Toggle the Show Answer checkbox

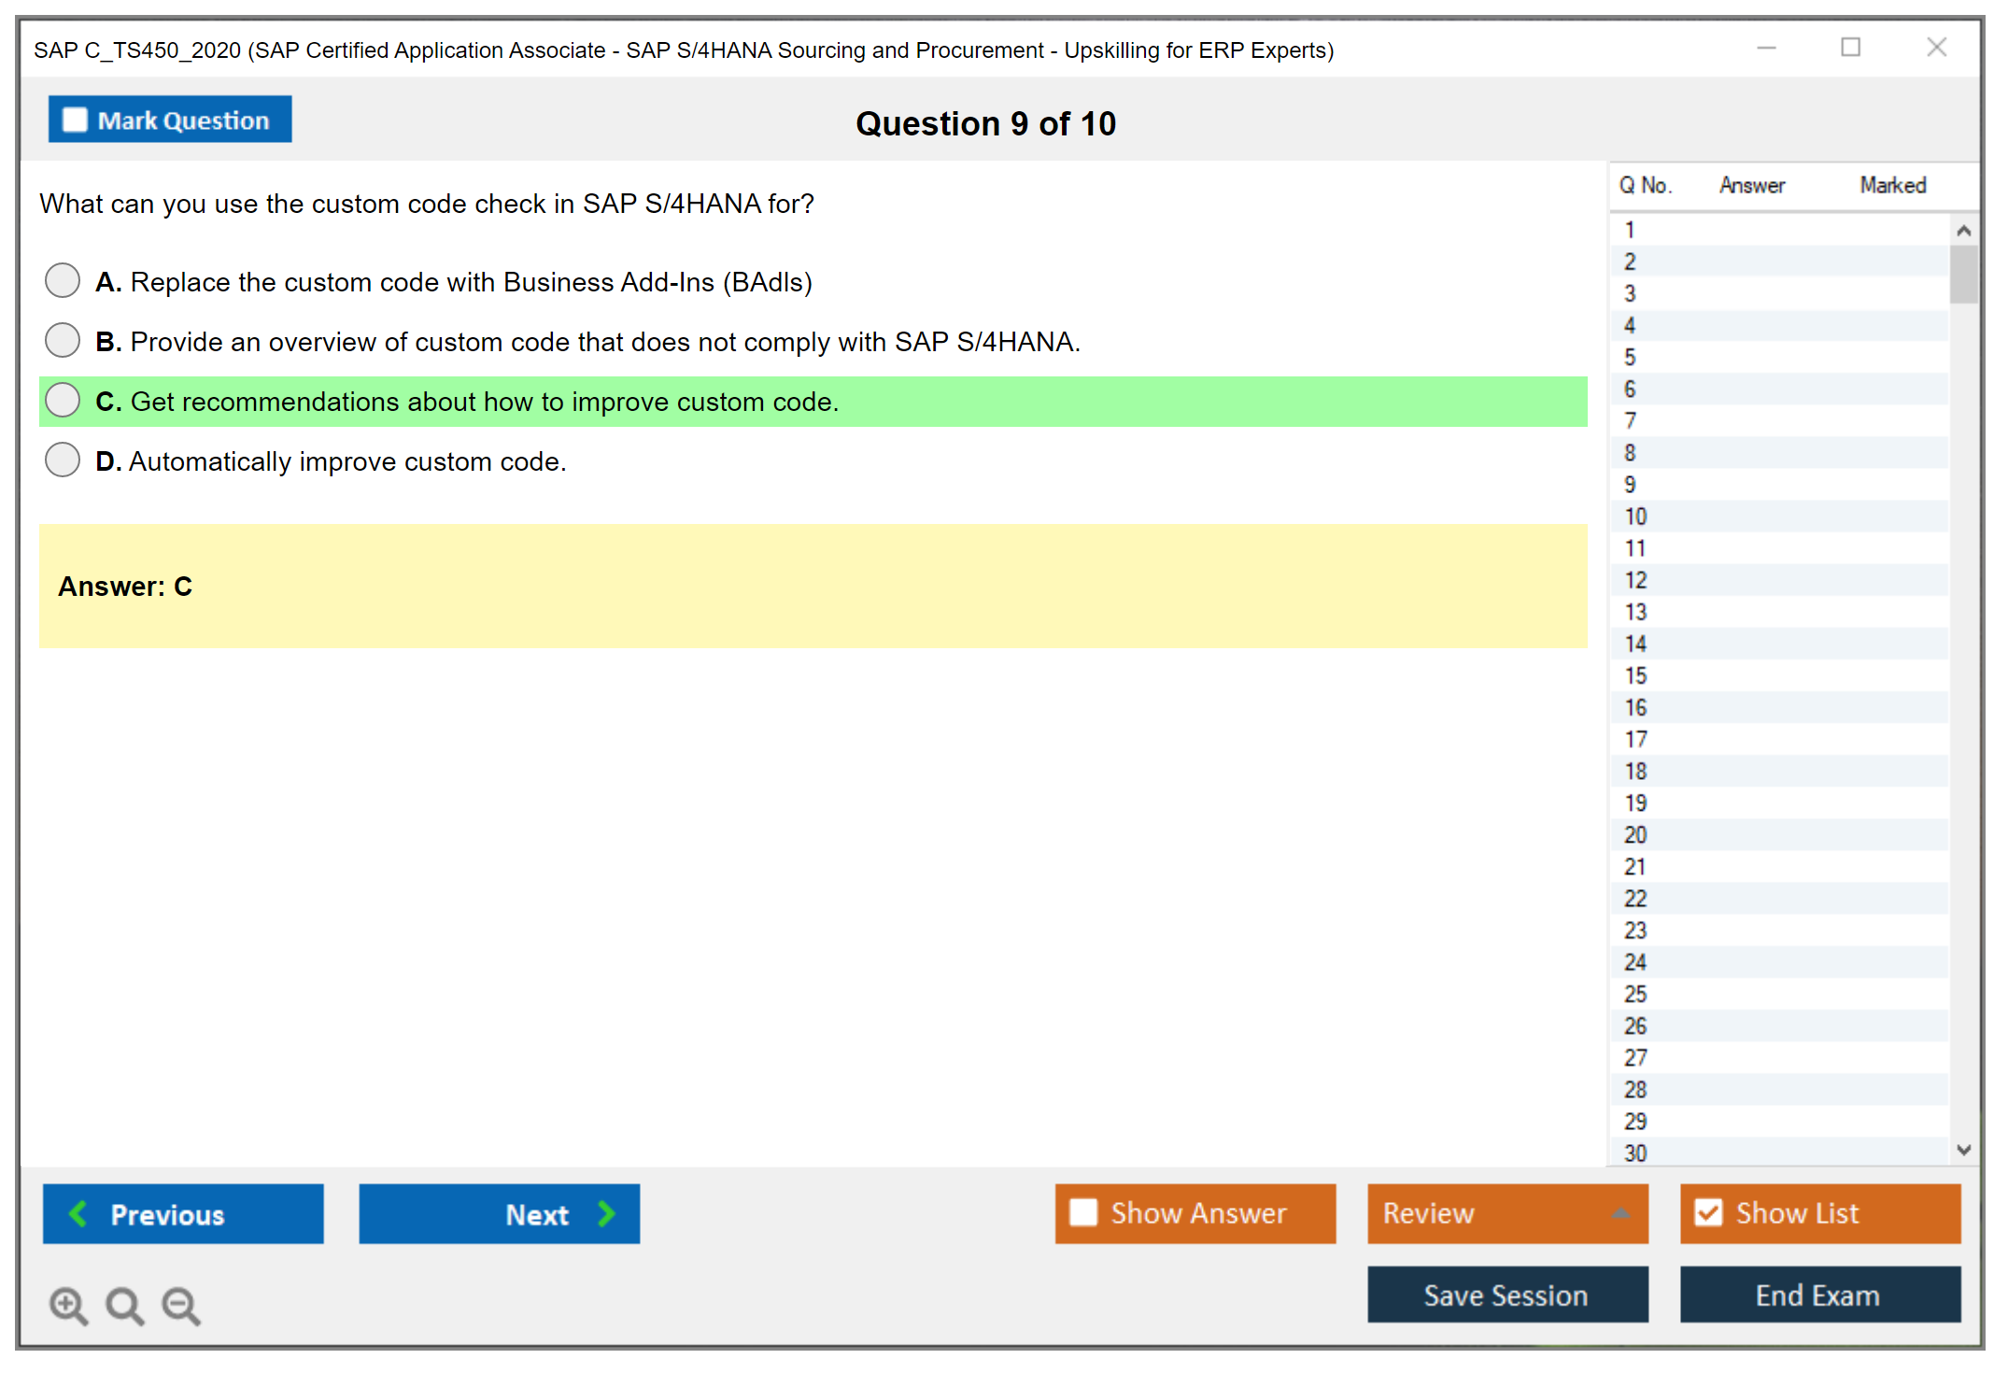pos(1083,1212)
